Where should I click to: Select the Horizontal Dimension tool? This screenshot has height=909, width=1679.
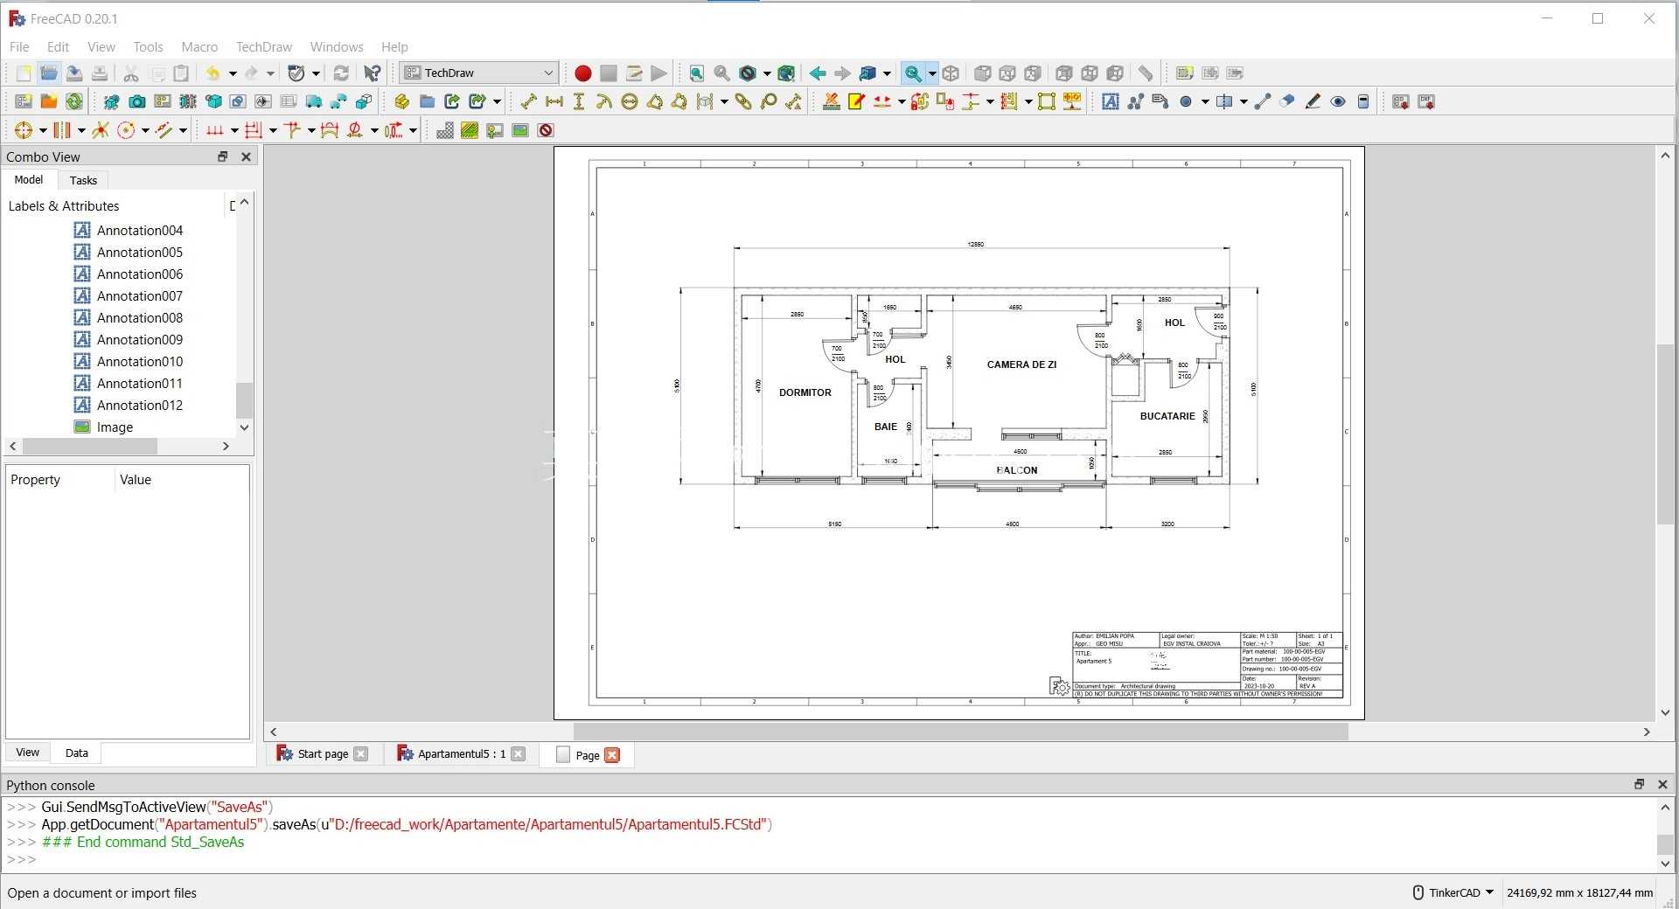click(x=554, y=101)
